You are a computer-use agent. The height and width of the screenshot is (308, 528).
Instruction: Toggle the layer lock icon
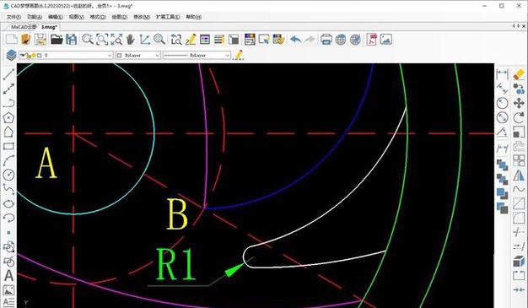(29, 56)
